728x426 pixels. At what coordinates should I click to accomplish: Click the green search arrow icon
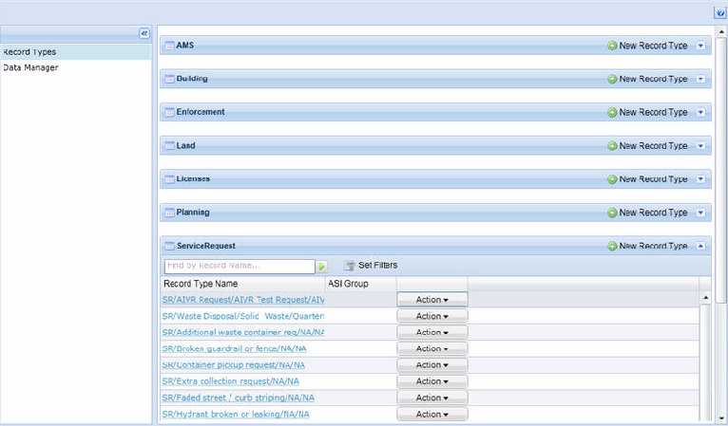click(x=321, y=267)
